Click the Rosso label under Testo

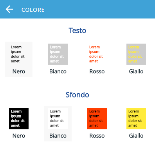tap(97, 71)
